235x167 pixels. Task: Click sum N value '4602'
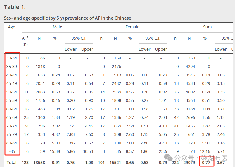pyautogui.click(x=190, y=92)
